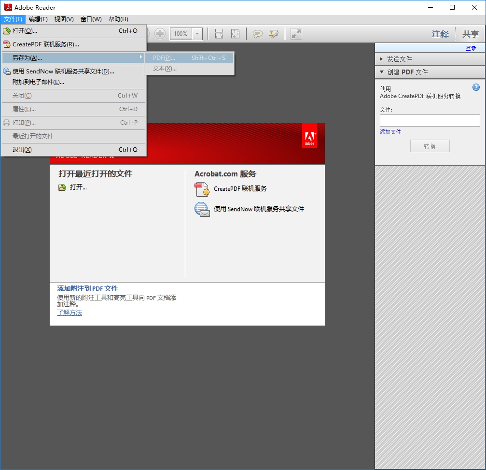Click the fit one full page icon
This screenshot has height=470, width=486.
point(235,34)
